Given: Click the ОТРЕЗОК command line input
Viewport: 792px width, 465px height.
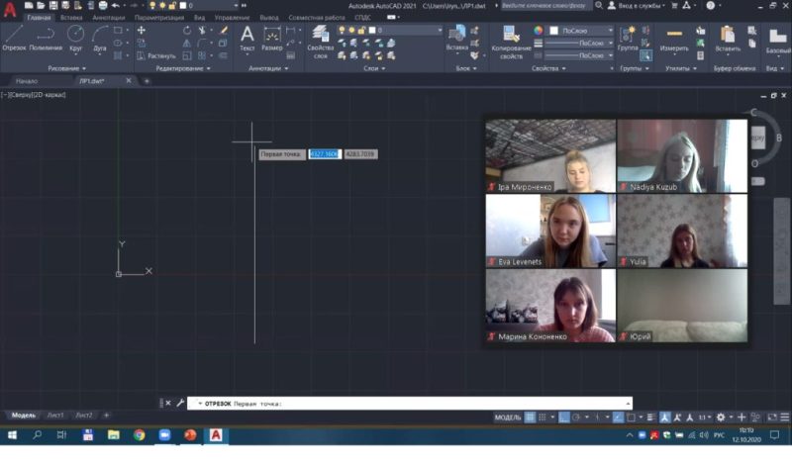Looking at the screenshot, I should [x=410, y=404].
